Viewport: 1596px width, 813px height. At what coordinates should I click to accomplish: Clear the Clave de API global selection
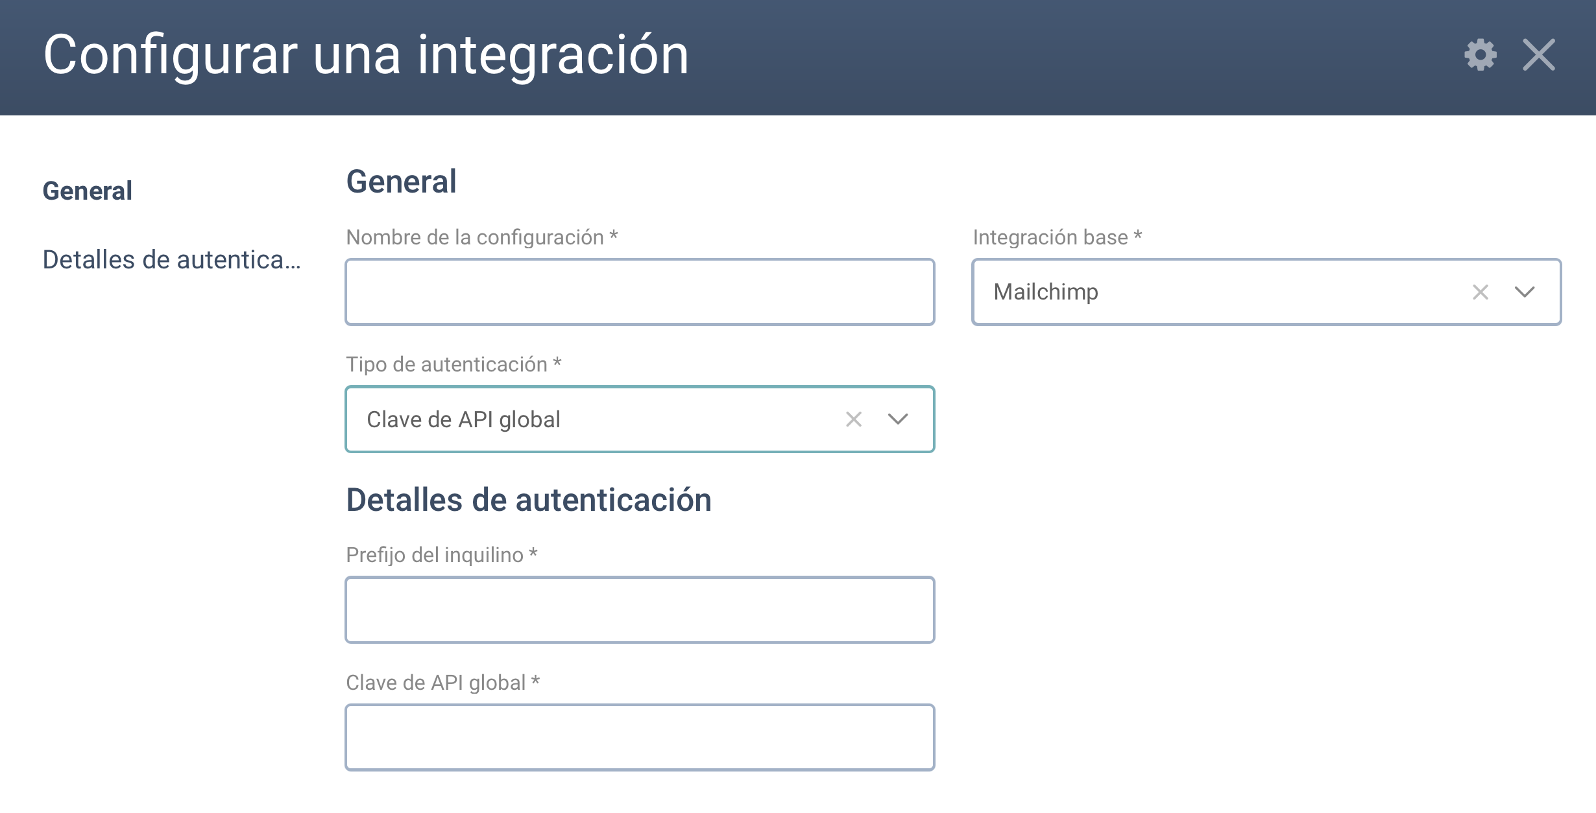(x=854, y=419)
